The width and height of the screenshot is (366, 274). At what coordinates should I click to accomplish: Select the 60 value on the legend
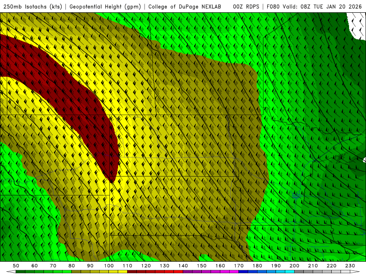point(35,266)
